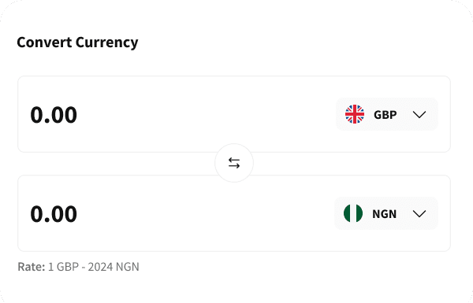The height and width of the screenshot is (303, 473).
Task: Open the NGN currency selector
Action: [386, 213]
